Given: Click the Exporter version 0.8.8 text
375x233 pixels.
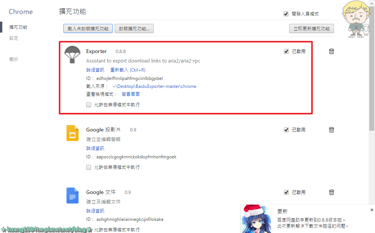Looking at the screenshot, I should click(x=121, y=51).
